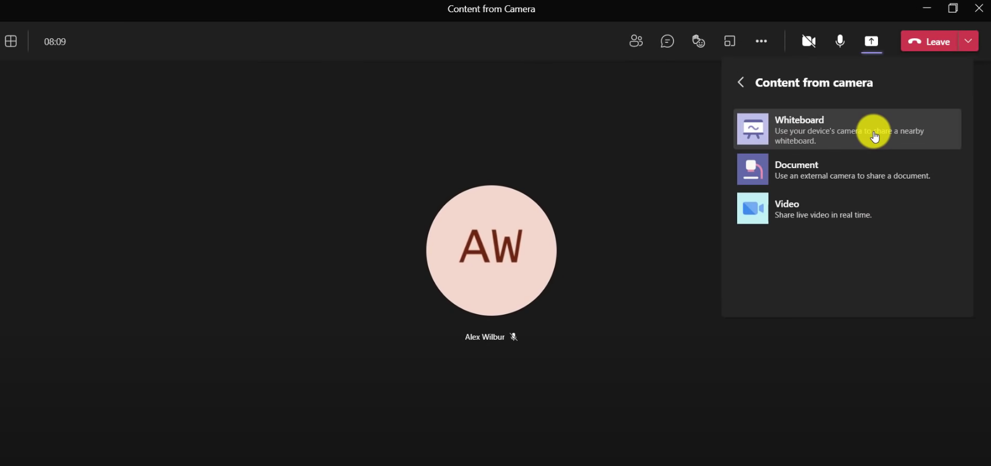Image resolution: width=991 pixels, height=466 pixels.
Task: Click the Alex Wilbur name label
Action: (484, 337)
